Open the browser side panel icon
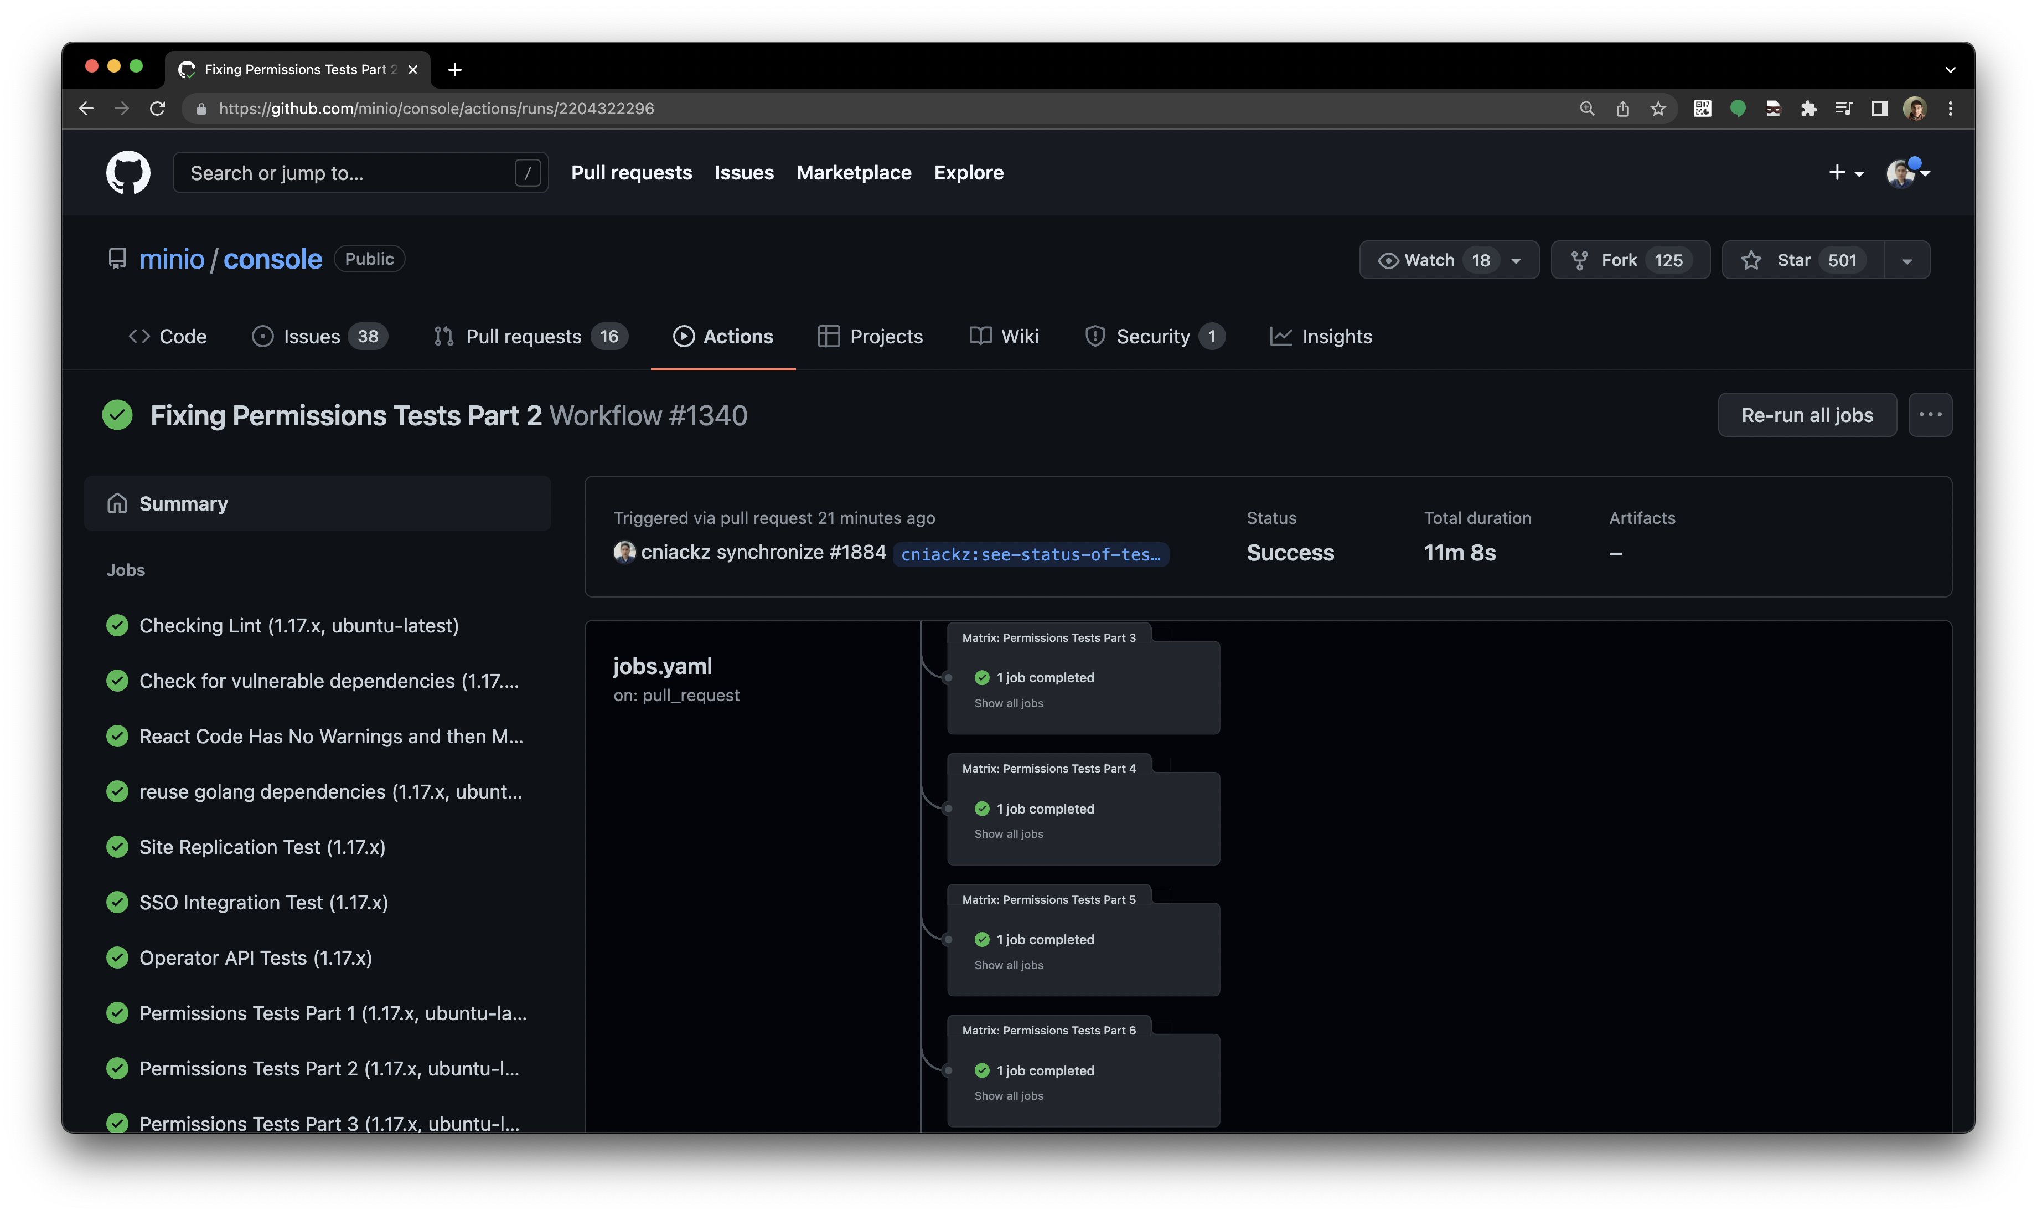 click(1880, 109)
